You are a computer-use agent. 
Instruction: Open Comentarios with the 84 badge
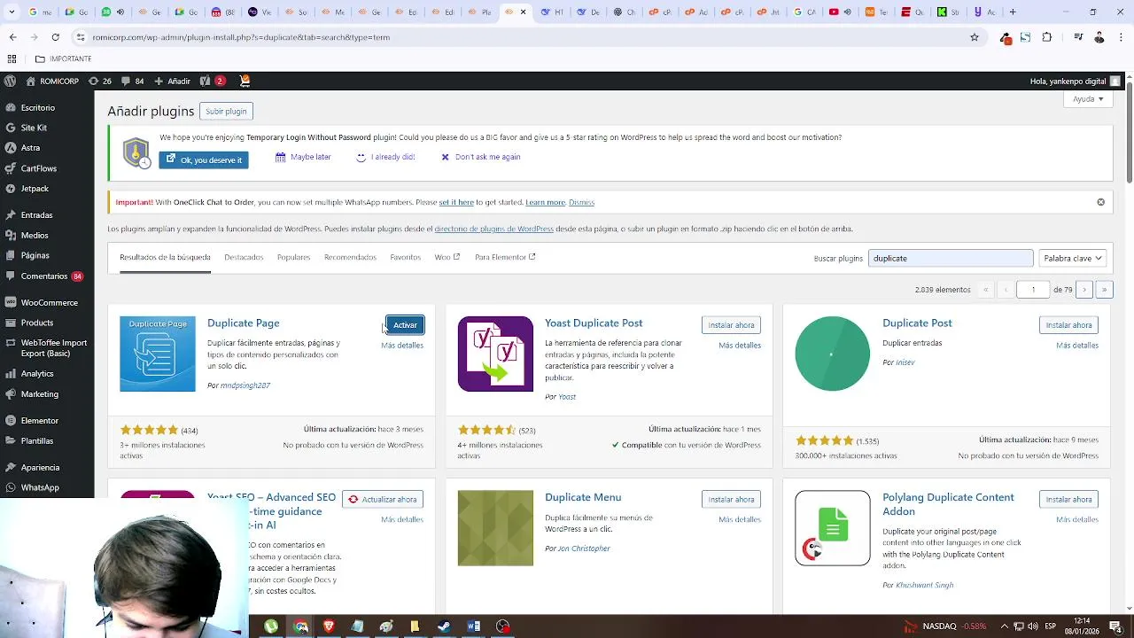[x=44, y=276]
